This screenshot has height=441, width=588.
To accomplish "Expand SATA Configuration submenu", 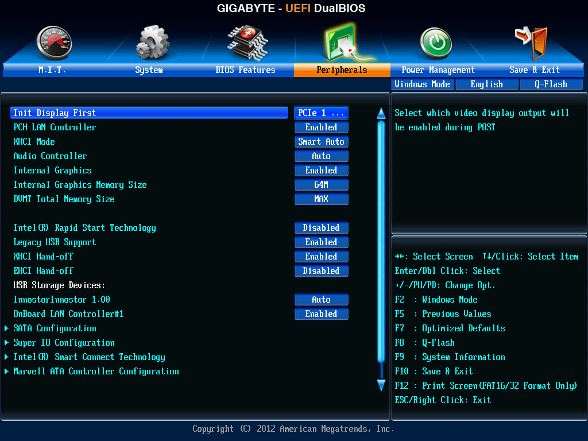I will pyautogui.click(x=55, y=328).
